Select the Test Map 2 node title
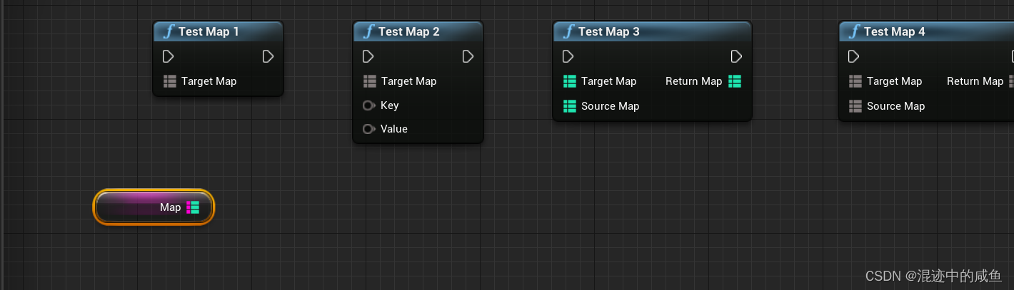This screenshot has height=290, width=1014. (x=408, y=31)
